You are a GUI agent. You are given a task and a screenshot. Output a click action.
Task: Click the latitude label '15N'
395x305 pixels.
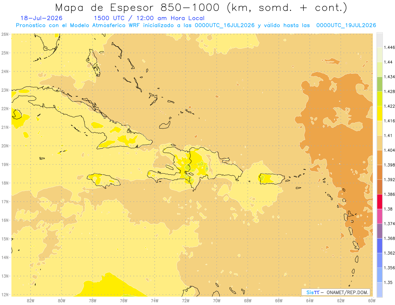(x=5, y=239)
